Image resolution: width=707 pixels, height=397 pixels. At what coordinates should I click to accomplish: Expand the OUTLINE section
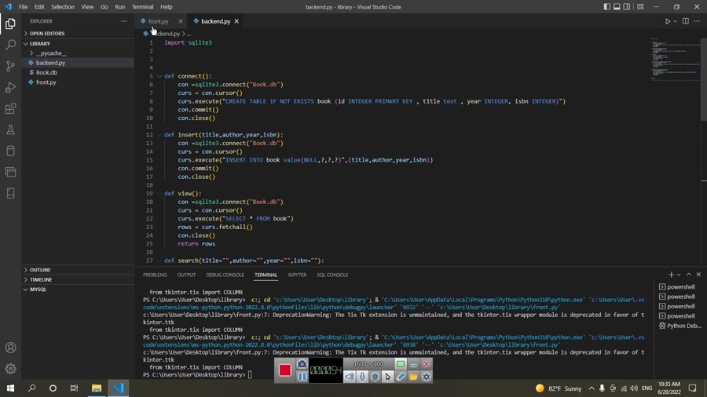click(x=40, y=270)
